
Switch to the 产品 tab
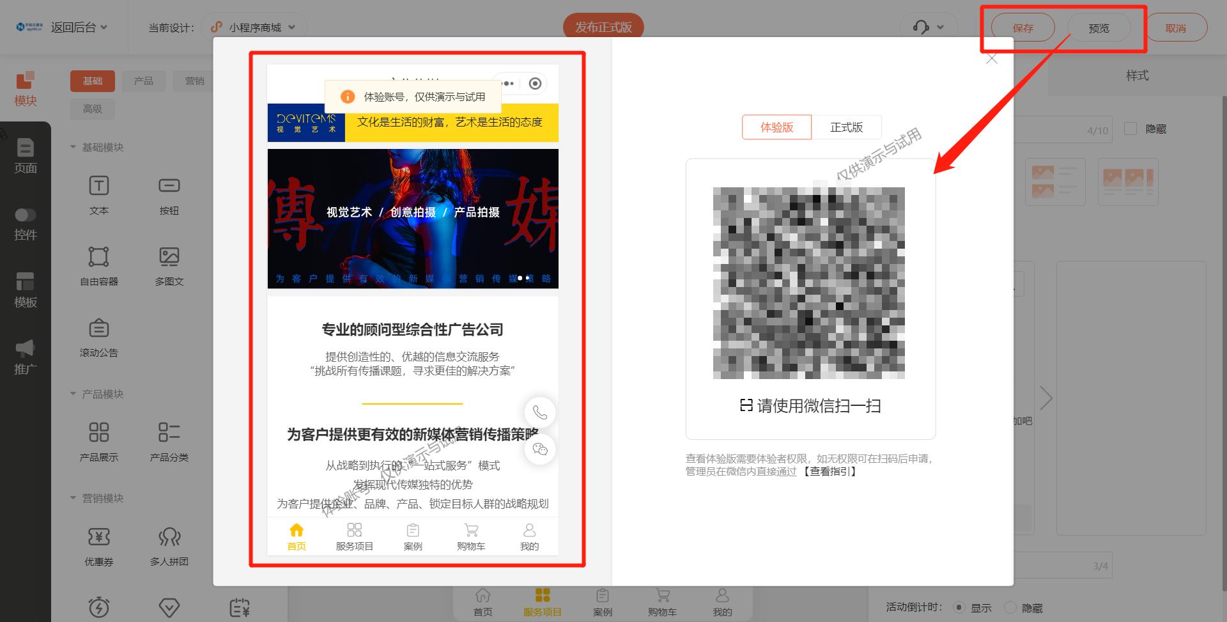[144, 81]
